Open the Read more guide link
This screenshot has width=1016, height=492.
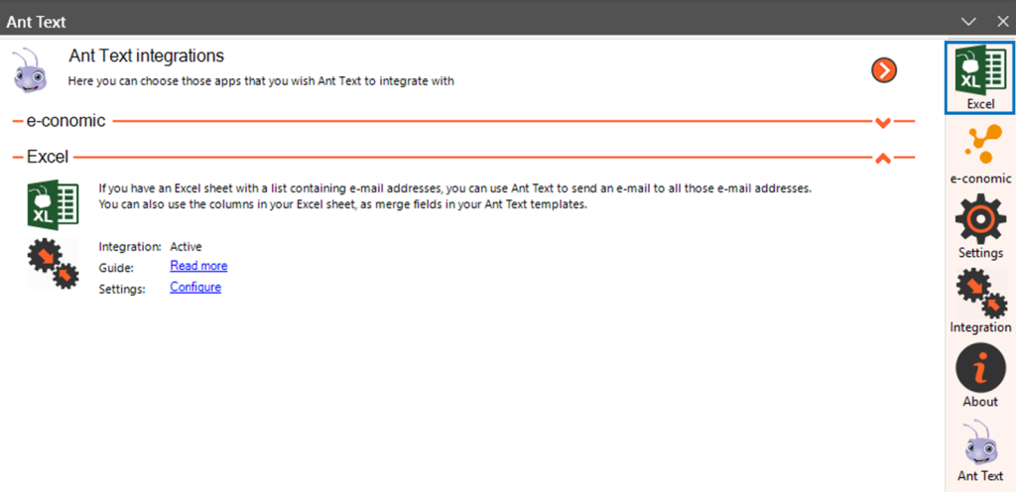[x=198, y=266]
